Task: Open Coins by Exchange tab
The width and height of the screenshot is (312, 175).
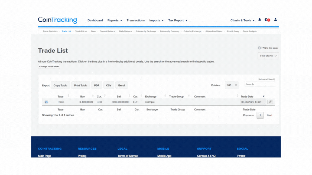Action: click(x=192, y=31)
